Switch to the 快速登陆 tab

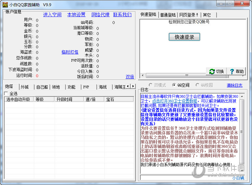tap(148, 14)
